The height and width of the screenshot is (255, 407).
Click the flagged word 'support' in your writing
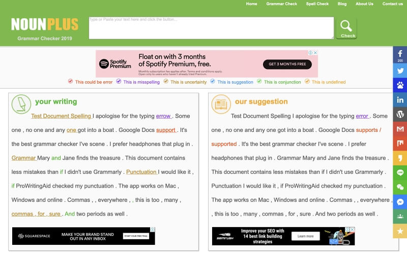click(x=166, y=130)
